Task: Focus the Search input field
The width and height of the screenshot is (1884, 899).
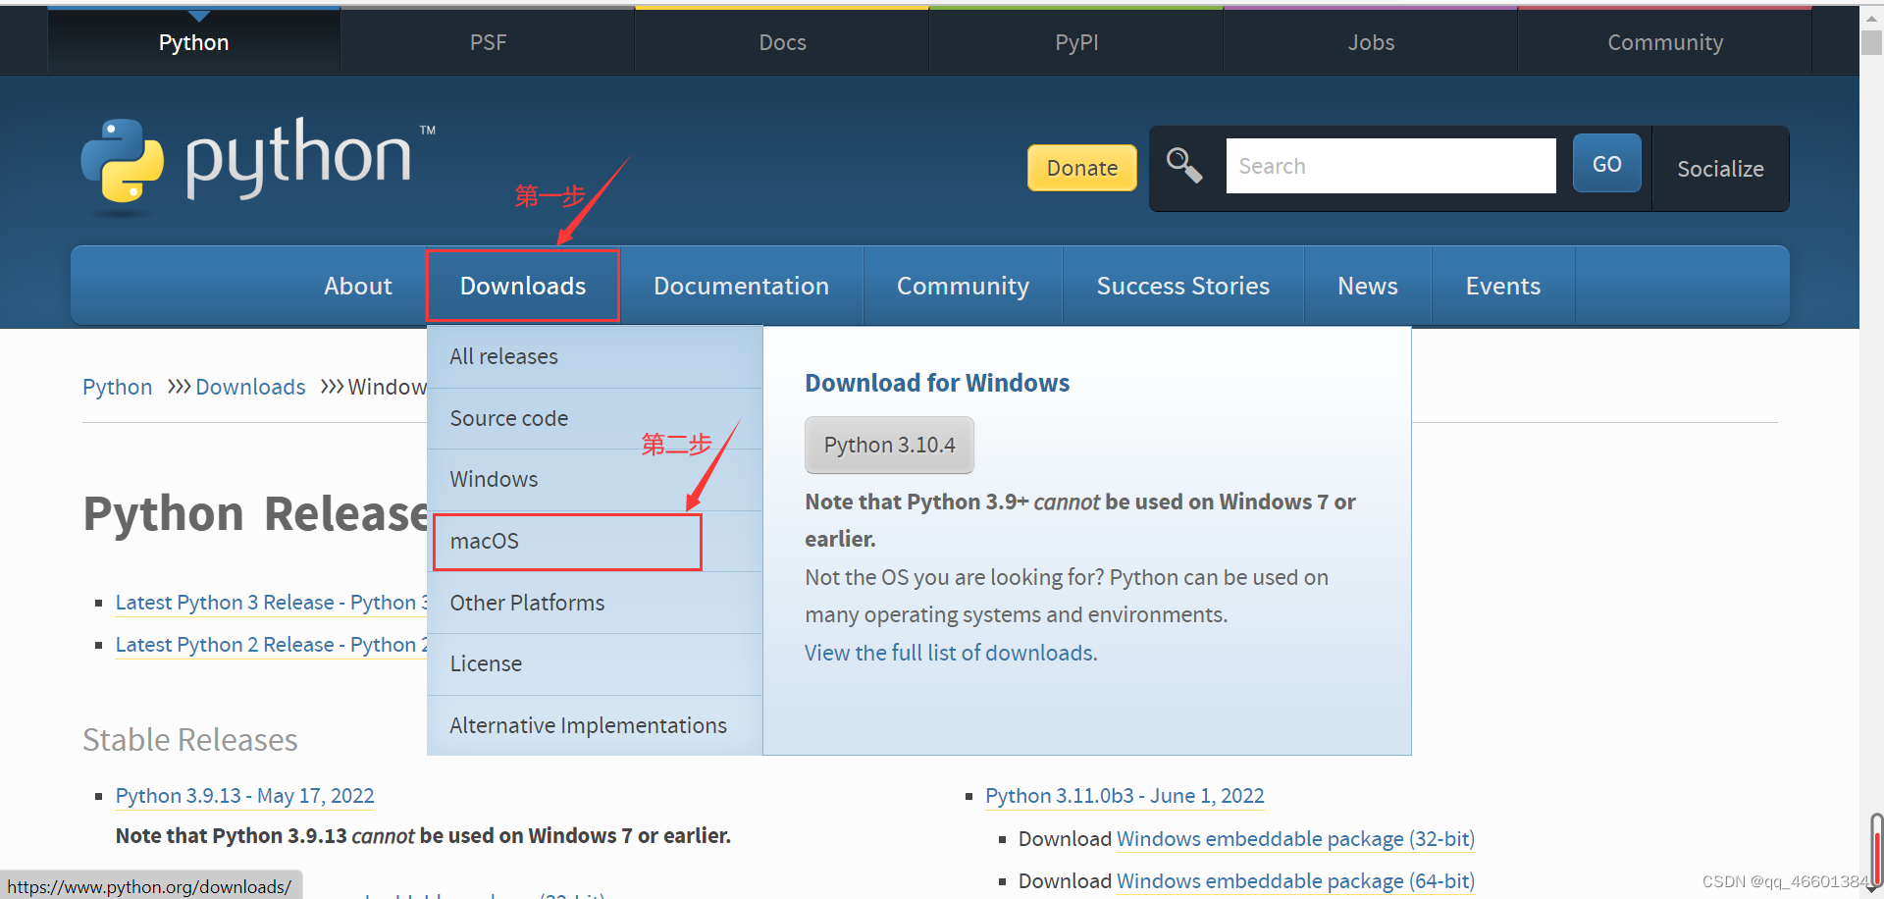Action: [1390, 166]
